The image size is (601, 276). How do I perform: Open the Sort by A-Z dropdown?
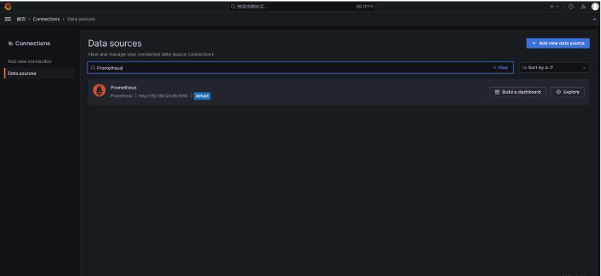click(x=554, y=68)
